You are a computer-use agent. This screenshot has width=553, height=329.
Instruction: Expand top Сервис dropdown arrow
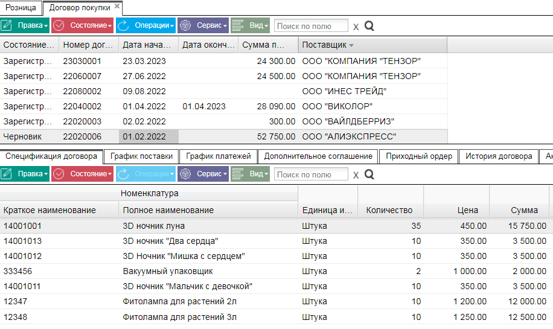point(225,26)
